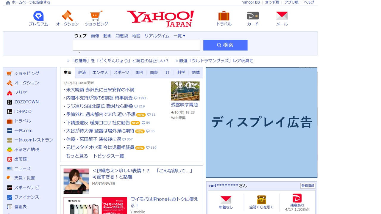Switch search type to 地図
The width and height of the screenshot is (381, 214).
point(136,36)
